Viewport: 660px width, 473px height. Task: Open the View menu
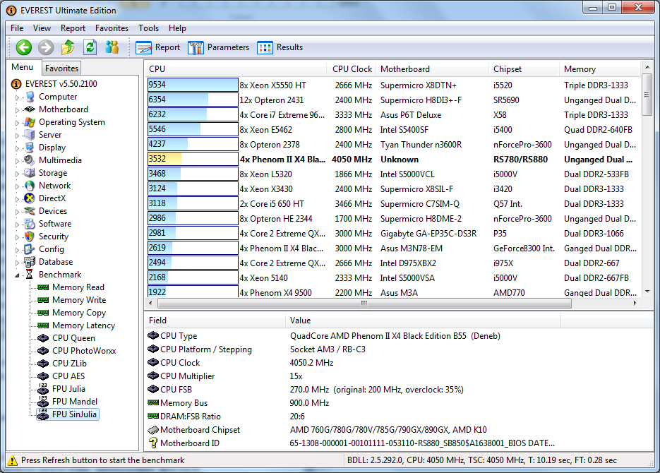coord(42,28)
